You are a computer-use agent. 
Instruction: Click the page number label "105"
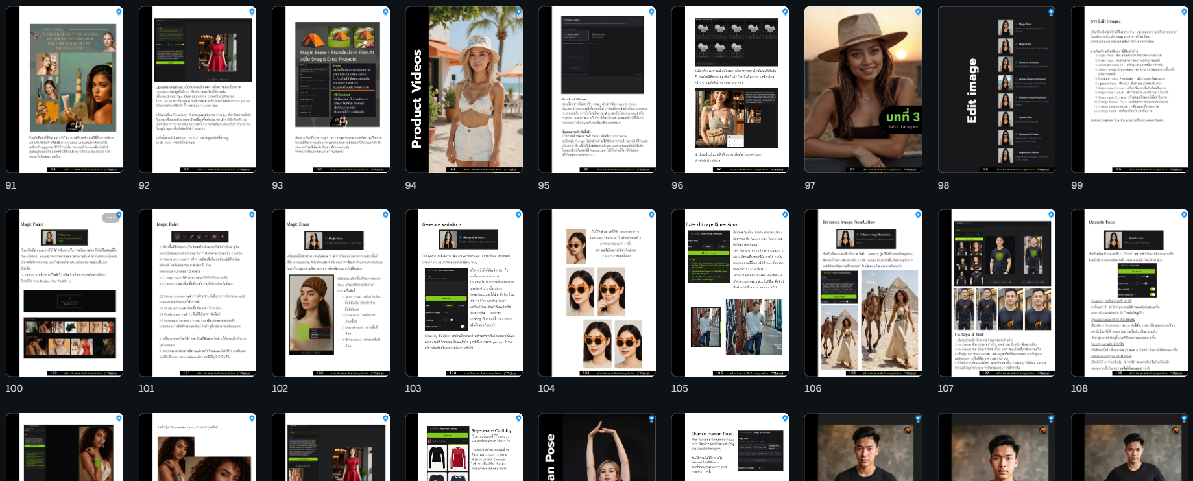click(680, 388)
